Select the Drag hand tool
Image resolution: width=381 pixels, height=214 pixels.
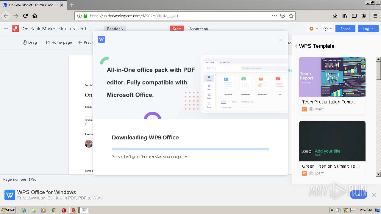coord(30,42)
